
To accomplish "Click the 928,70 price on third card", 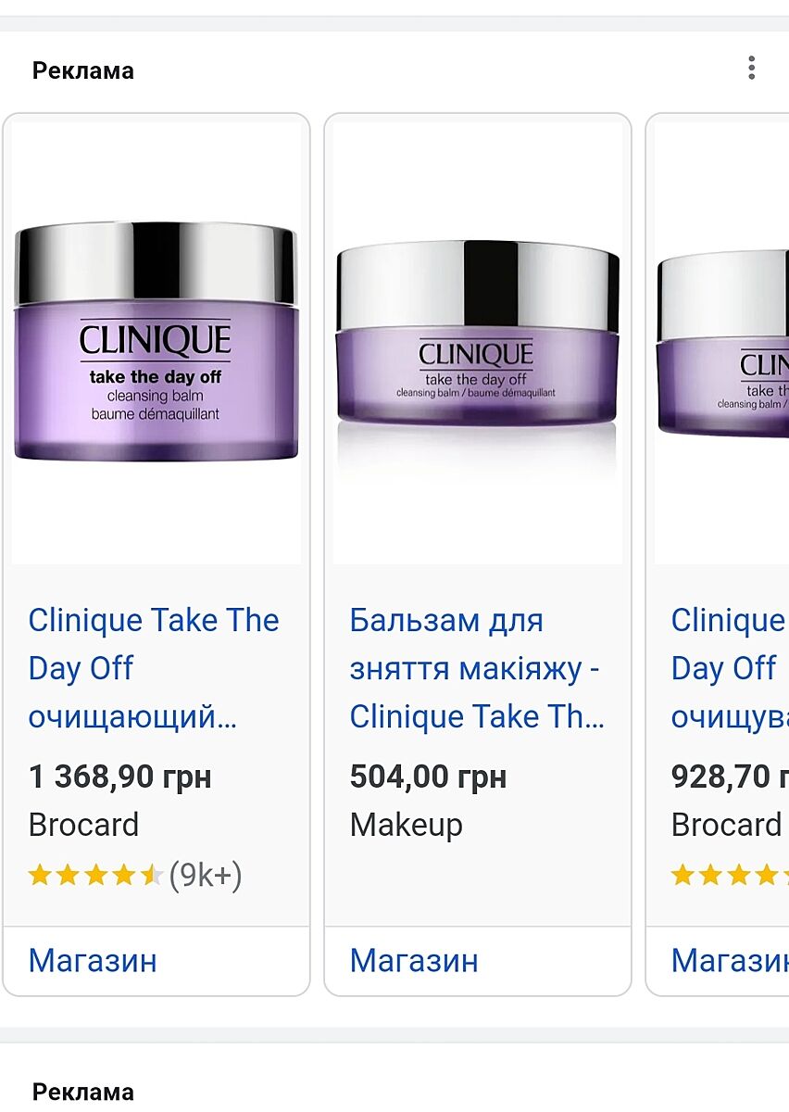I will [x=730, y=777].
